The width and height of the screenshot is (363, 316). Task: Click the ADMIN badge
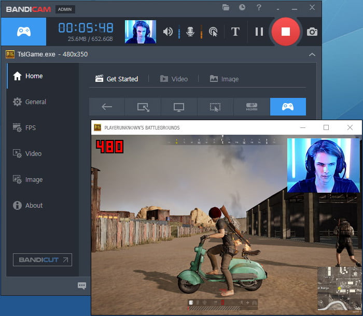click(65, 9)
